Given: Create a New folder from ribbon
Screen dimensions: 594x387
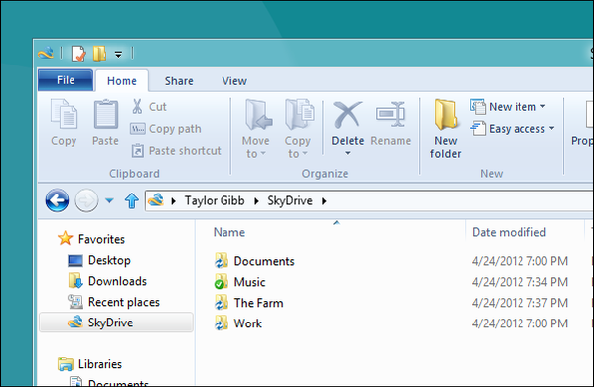Looking at the screenshot, I should pyautogui.click(x=445, y=129).
